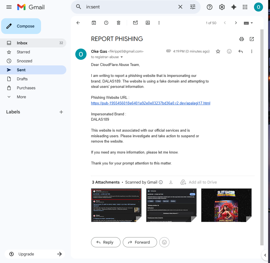Open the main menu hamburger icon
This screenshot has width=270, height=263.
[9, 7]
